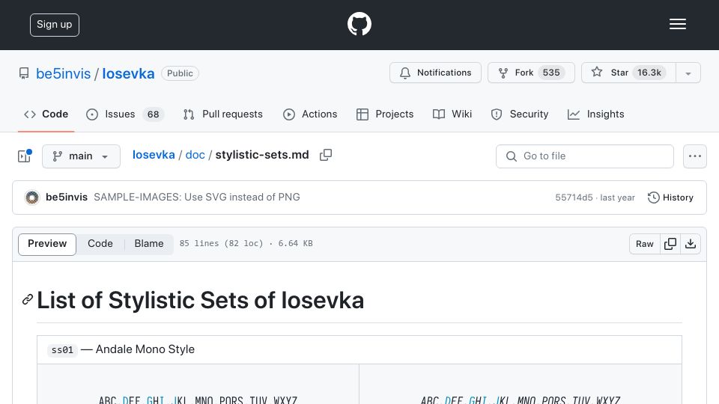Open the main branch selector dropdown

click(x=81, y=156)
